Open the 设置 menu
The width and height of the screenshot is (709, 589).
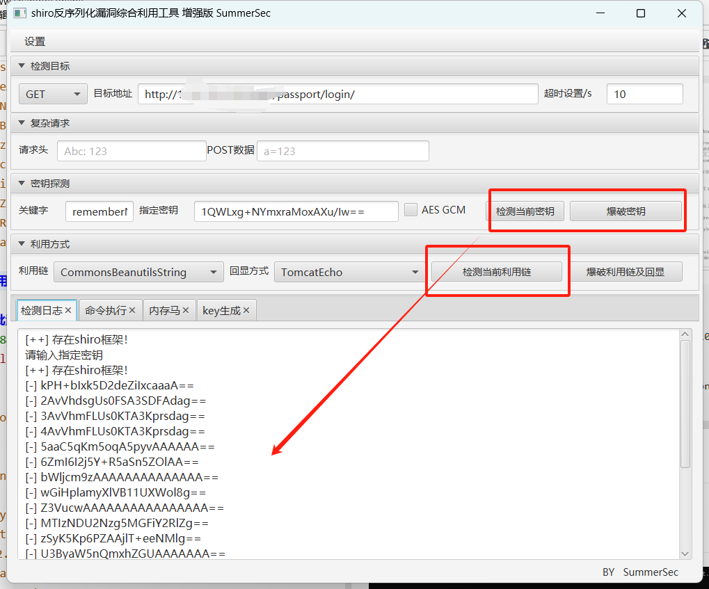click(35, 42)
